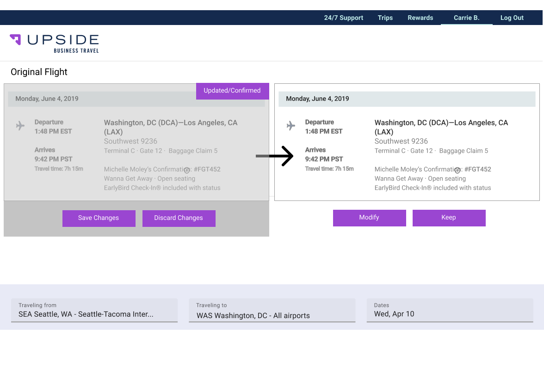
Task: Click the info icon beside confirmation in left greyed card
Action: point(187,170)
